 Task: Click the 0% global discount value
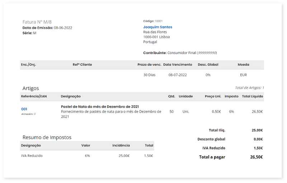(208, 75)
